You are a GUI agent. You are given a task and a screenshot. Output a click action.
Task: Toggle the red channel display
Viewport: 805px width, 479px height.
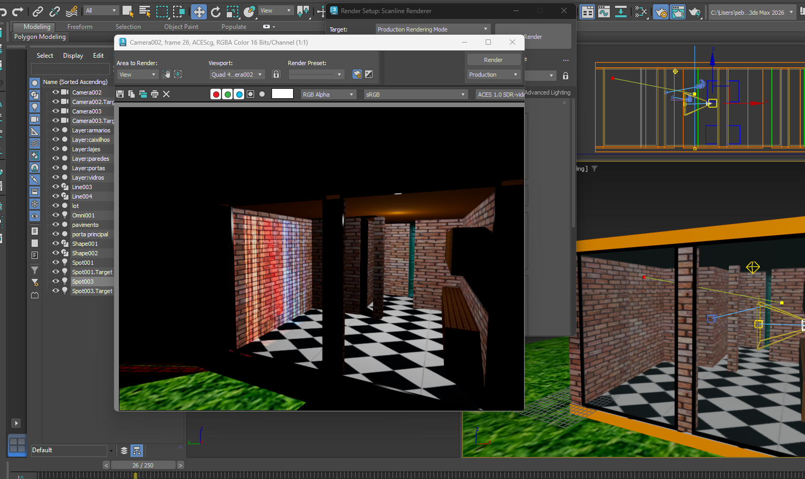click(216, 94)
